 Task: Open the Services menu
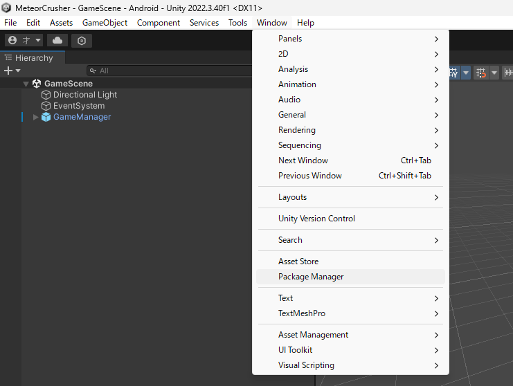(x=204, y=23)
